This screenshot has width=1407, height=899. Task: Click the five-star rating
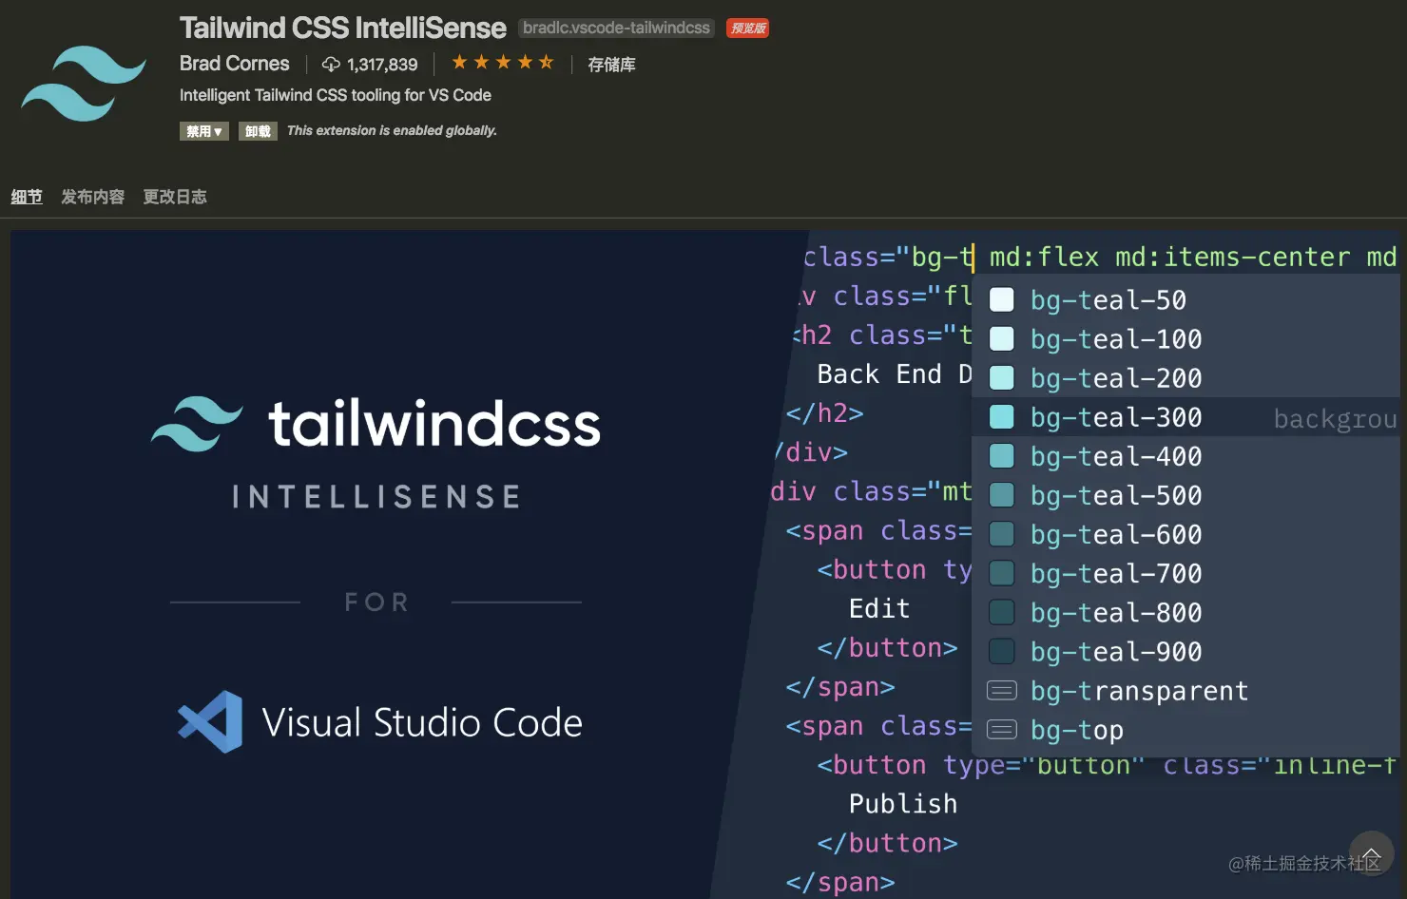point(502,63)
